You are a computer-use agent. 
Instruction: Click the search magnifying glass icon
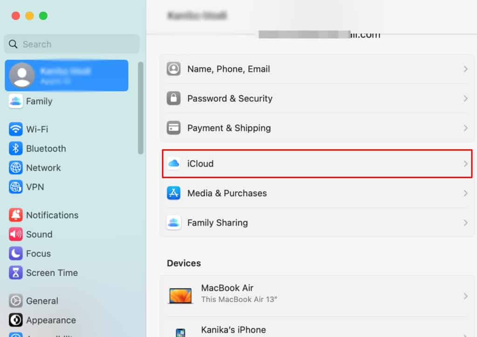(13, 44)
